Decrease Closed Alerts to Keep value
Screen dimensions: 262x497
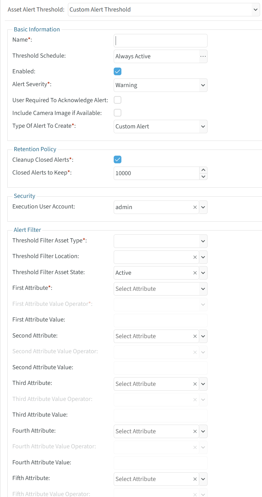pyautogui.click(x=203, y=176)
